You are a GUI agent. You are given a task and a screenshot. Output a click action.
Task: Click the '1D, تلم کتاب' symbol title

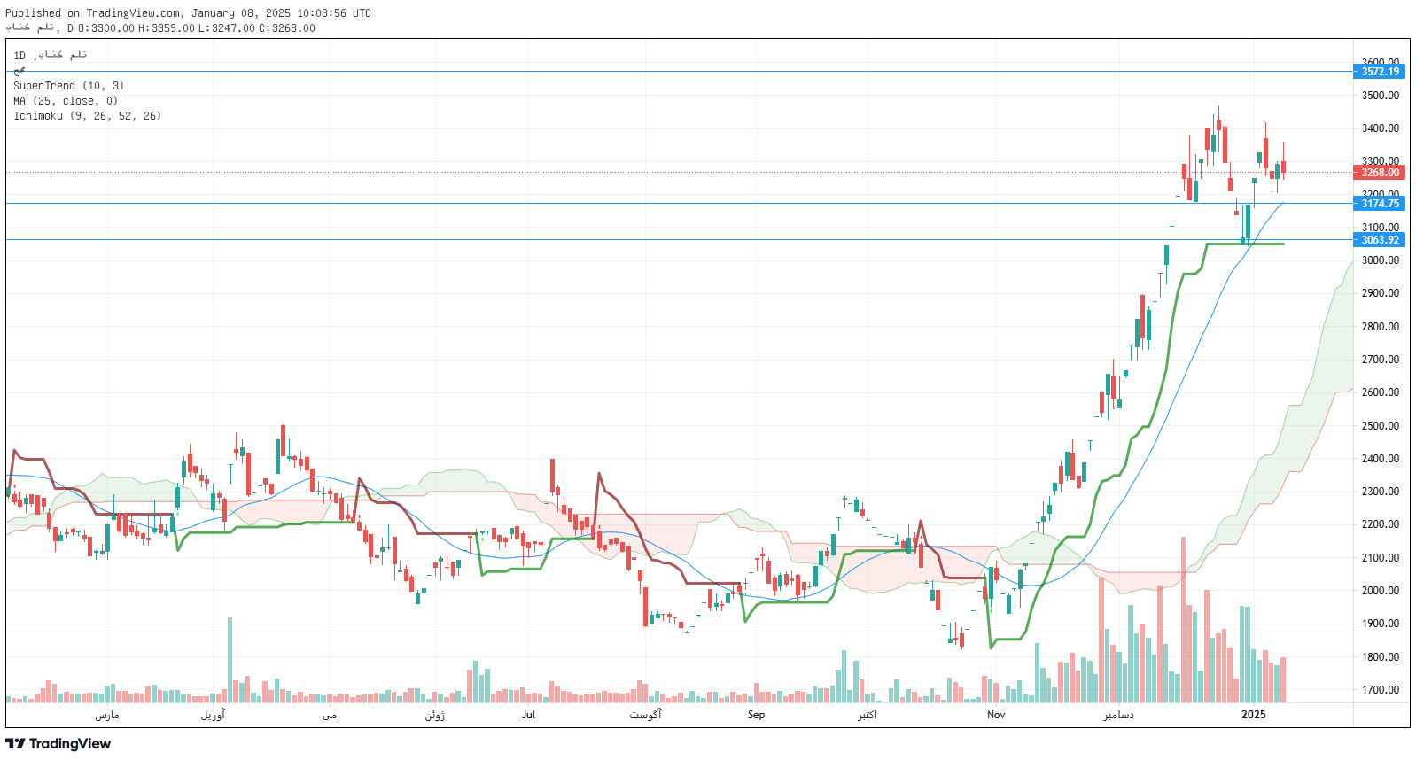pyautogui.click(x=50, y=55)
